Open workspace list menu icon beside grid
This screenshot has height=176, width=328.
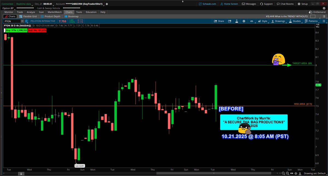pyautogui.click(x=323, y=16)
